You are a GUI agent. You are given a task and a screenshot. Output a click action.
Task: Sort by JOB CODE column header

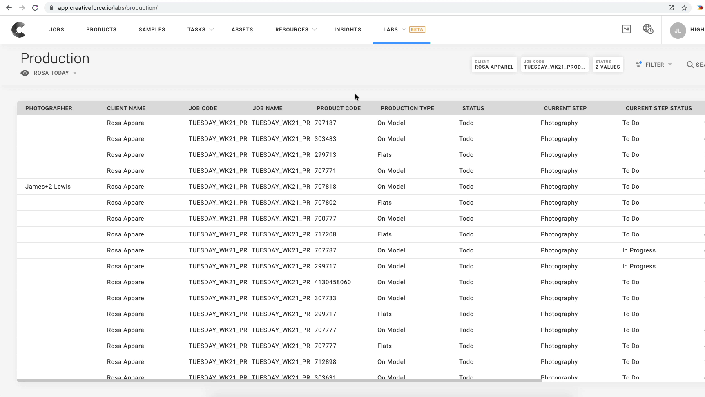[203, 108]
